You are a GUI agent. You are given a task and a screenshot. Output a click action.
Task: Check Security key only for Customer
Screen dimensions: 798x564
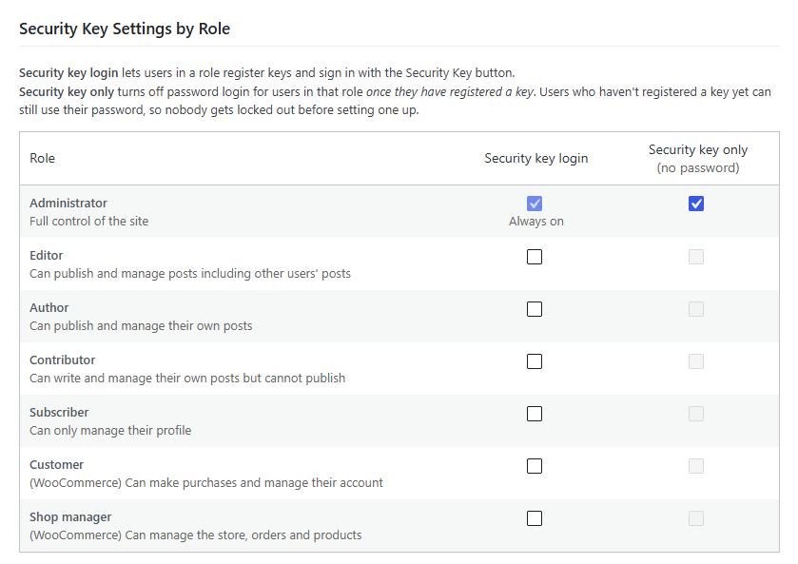[x=696, y=466]
